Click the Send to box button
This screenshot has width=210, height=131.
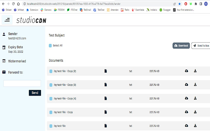(x=201, y=46)
